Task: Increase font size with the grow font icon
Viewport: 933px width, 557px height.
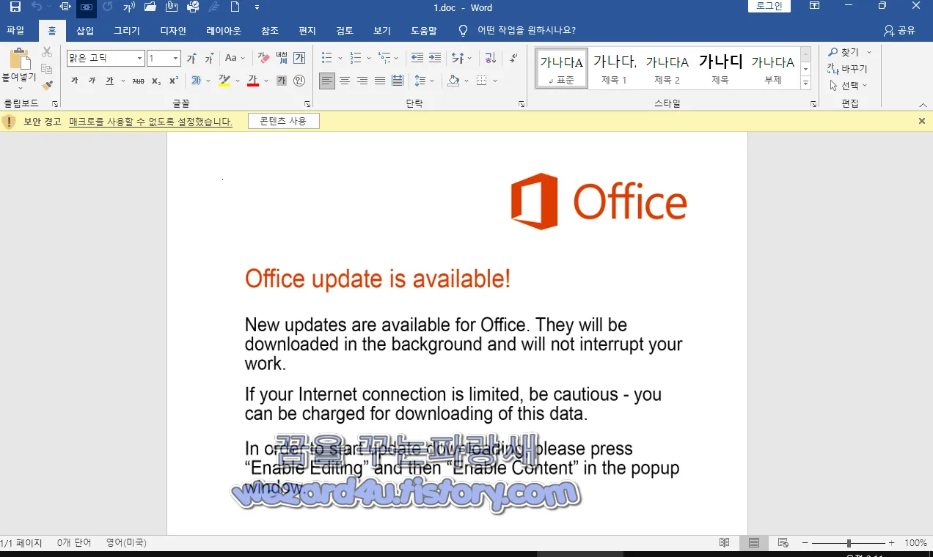Action: 191,58
